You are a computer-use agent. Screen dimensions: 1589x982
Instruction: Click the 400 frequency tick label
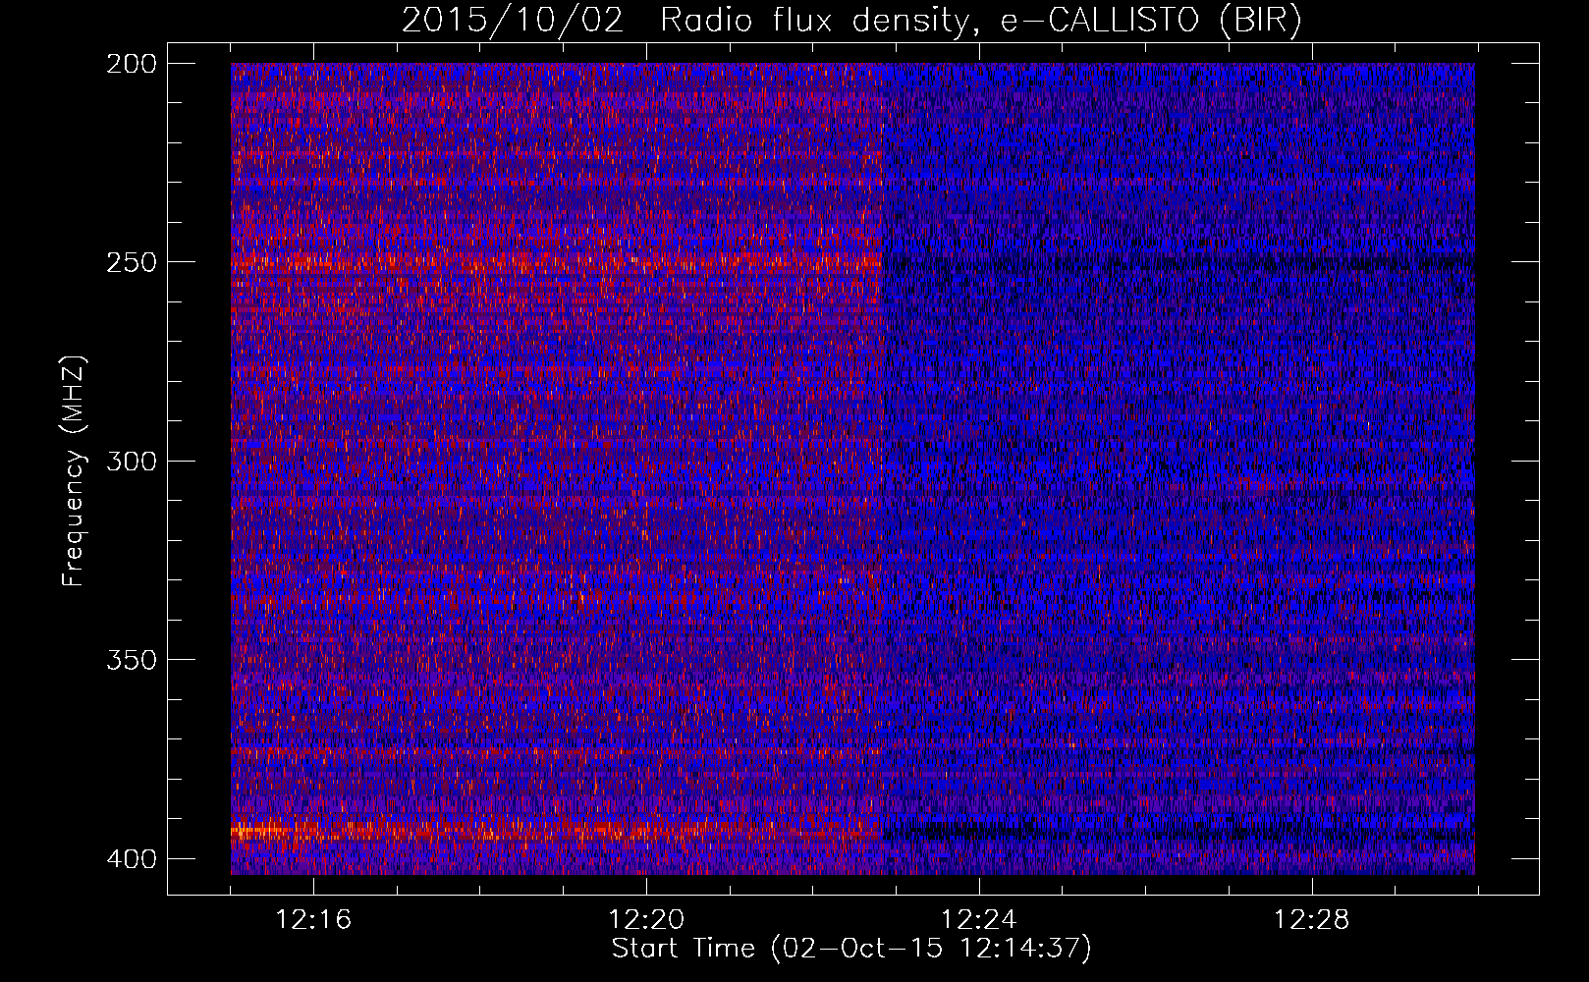[131, 859]
